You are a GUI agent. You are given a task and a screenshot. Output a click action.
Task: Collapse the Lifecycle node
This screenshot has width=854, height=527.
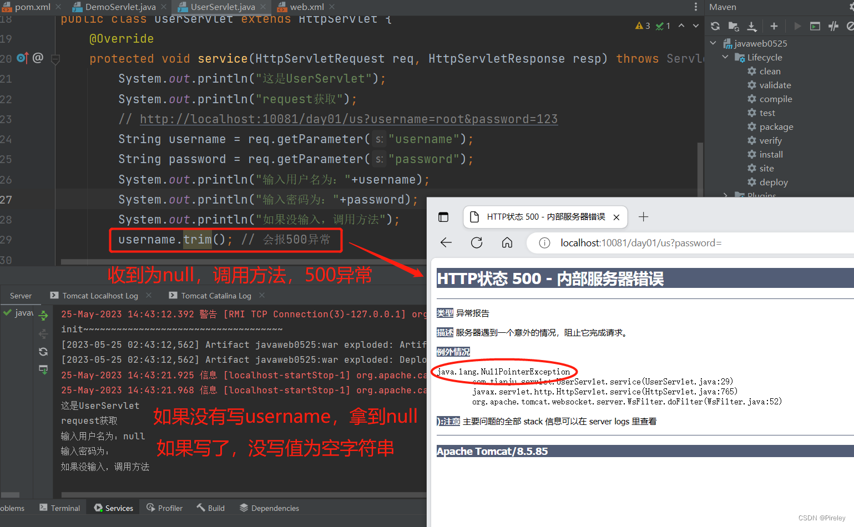coord(725,57)
